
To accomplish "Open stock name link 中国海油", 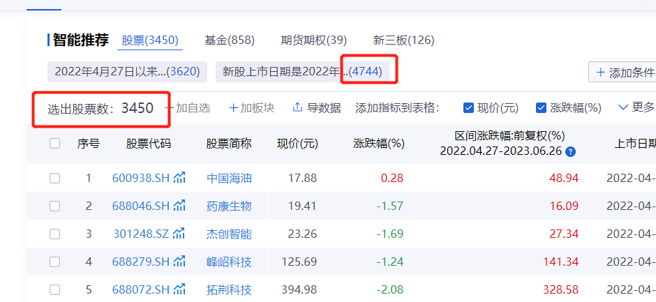I will tap(230, 178).
